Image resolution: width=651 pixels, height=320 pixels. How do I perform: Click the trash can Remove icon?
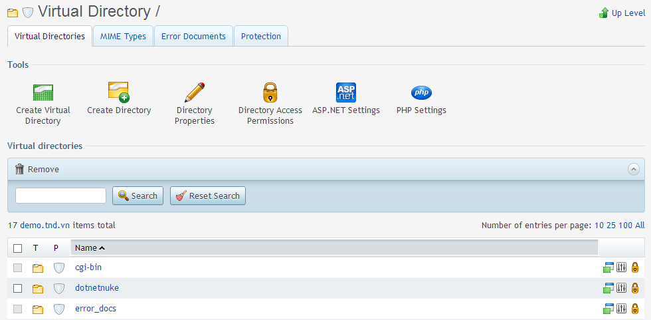tap(19, 169)
